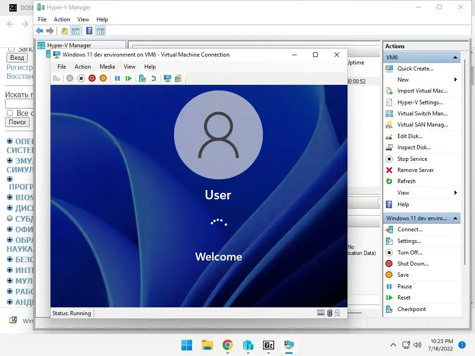
Task: Click the greyed Start icon in VM toolbar
Action: pos(70,78)
